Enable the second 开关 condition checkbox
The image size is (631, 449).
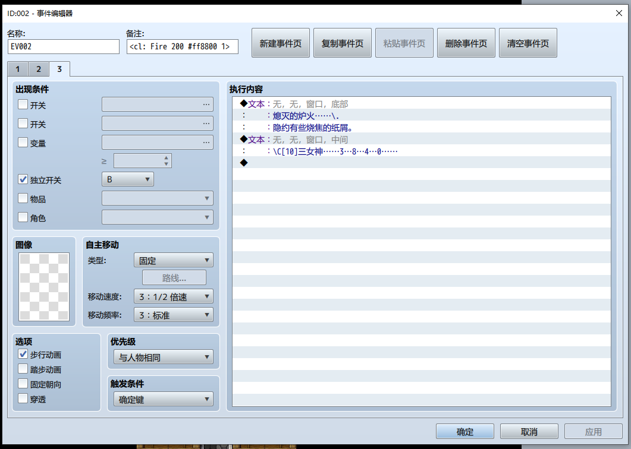click(x=23, y=124)
